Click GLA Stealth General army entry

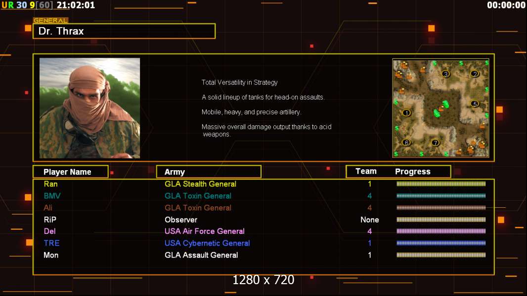pos(200,184)
